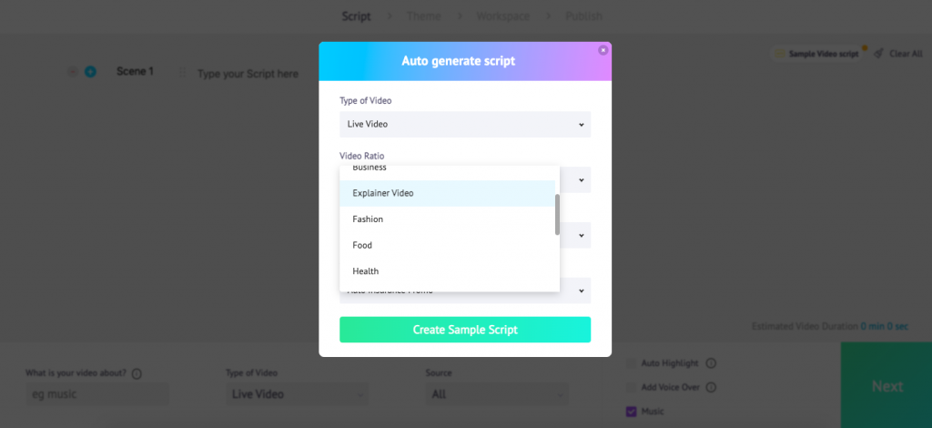932x428 pixels.
Task: Click the Scene 1 drag handle icon
Action: pos(182,74)
